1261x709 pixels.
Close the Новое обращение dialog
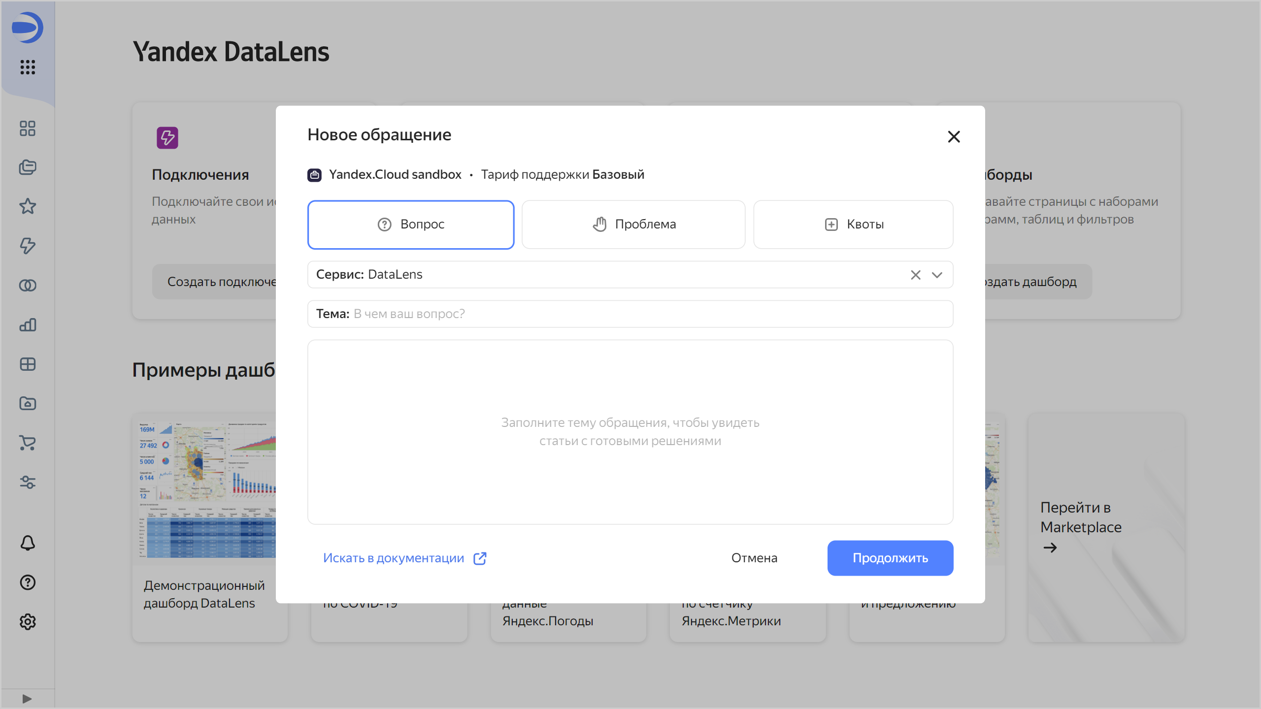pyautogui.click(x=954, y=137)
